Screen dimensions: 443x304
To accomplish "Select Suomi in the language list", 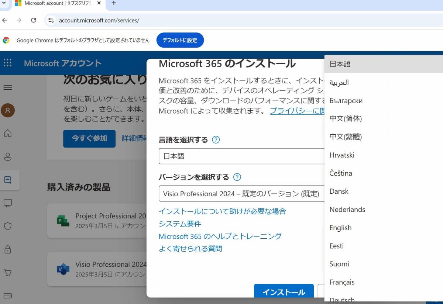I will 384,264.
